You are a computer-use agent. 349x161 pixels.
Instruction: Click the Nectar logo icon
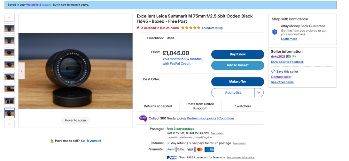pyautogui.click(x=143, y=118)
